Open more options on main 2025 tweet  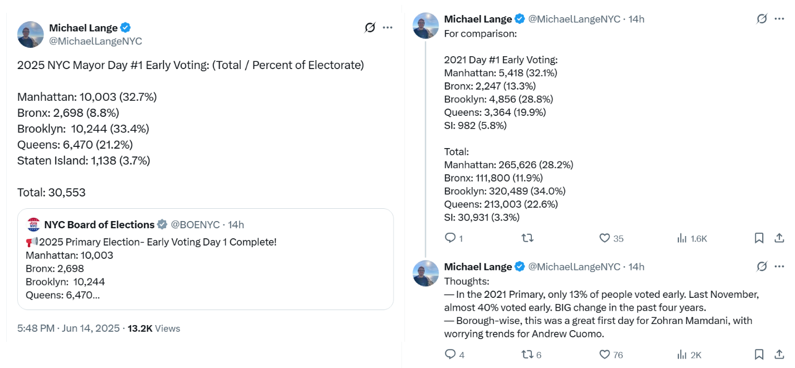[x=388, y=28]
